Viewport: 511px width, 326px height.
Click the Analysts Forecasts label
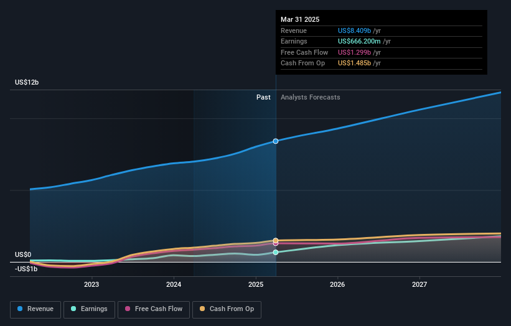[310, 97]
